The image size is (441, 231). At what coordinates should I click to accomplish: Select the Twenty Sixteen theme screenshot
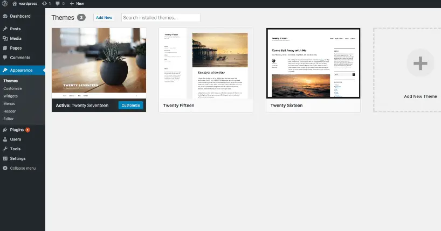point(313,63)
